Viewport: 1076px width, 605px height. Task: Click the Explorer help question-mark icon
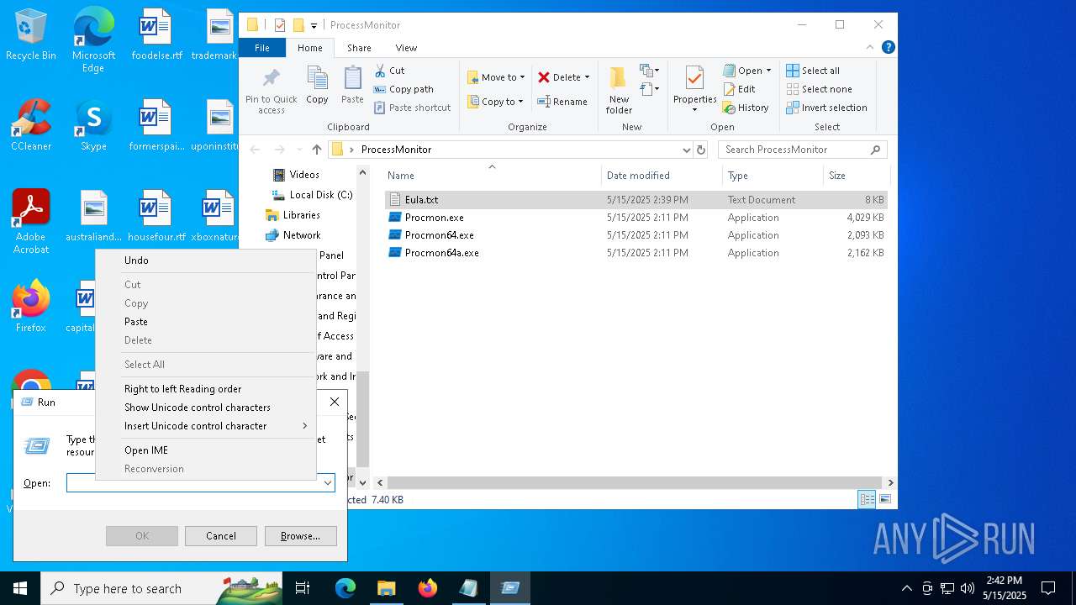pos(888,48)
